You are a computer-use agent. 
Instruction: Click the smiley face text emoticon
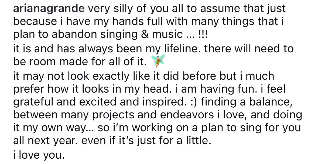click(x=194, y=102)
